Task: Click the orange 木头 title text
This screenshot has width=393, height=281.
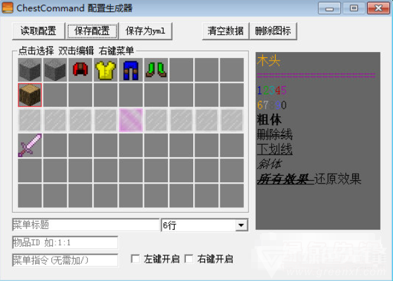Action: coord(268,61)
